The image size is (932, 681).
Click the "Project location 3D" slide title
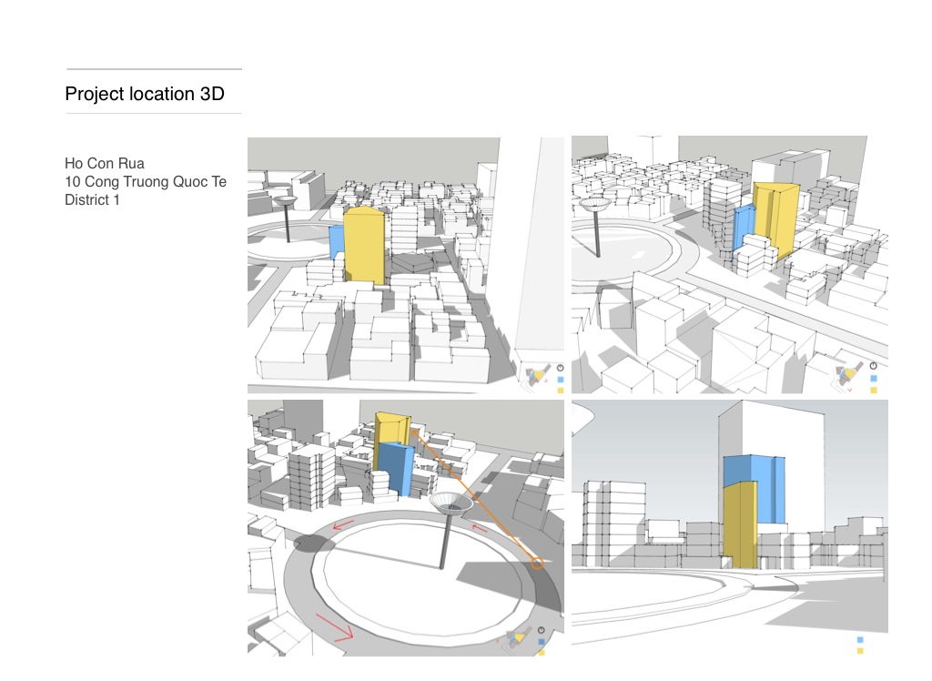tap(145, 94)
